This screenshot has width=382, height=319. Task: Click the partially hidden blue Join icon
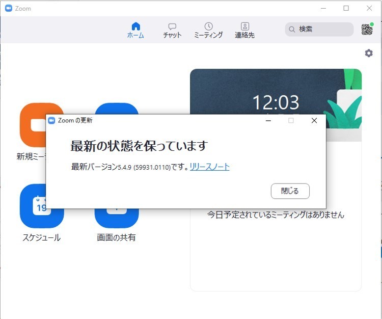point(117,109)
